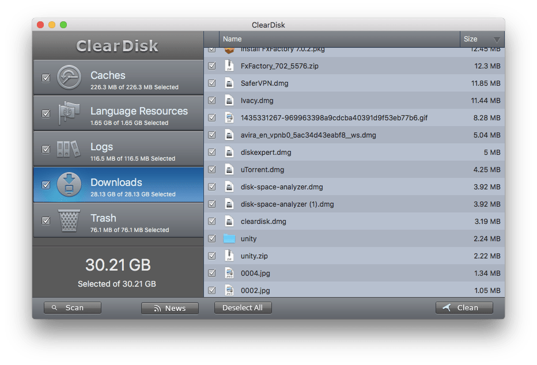This screenshot has height=365, width=537.
Task: Open the Logs category via its icon
Action: pyautogui.click(x=69, y=149)
